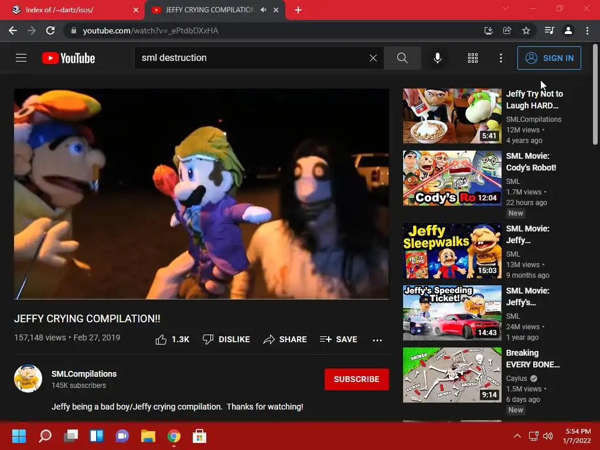Viewport: 600px width, 450px height.
Task: Click the address bar URL
Action: (x=151, y=30)
